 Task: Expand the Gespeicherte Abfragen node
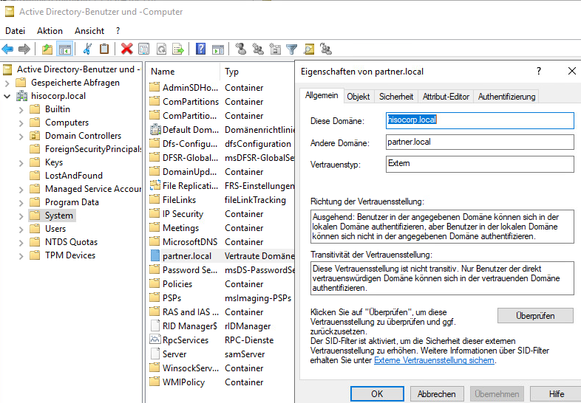(7, 83)
